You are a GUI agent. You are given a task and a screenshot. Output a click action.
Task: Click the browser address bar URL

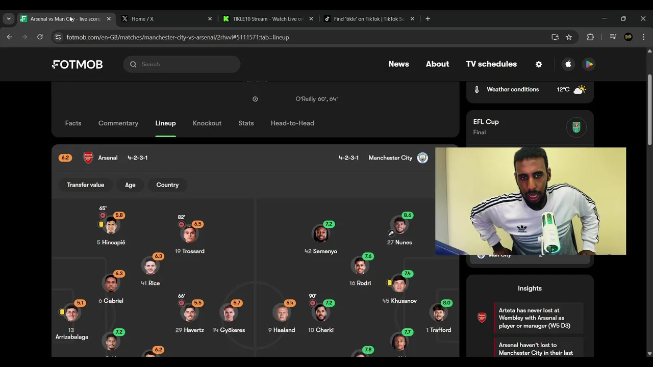click(178, 37)
